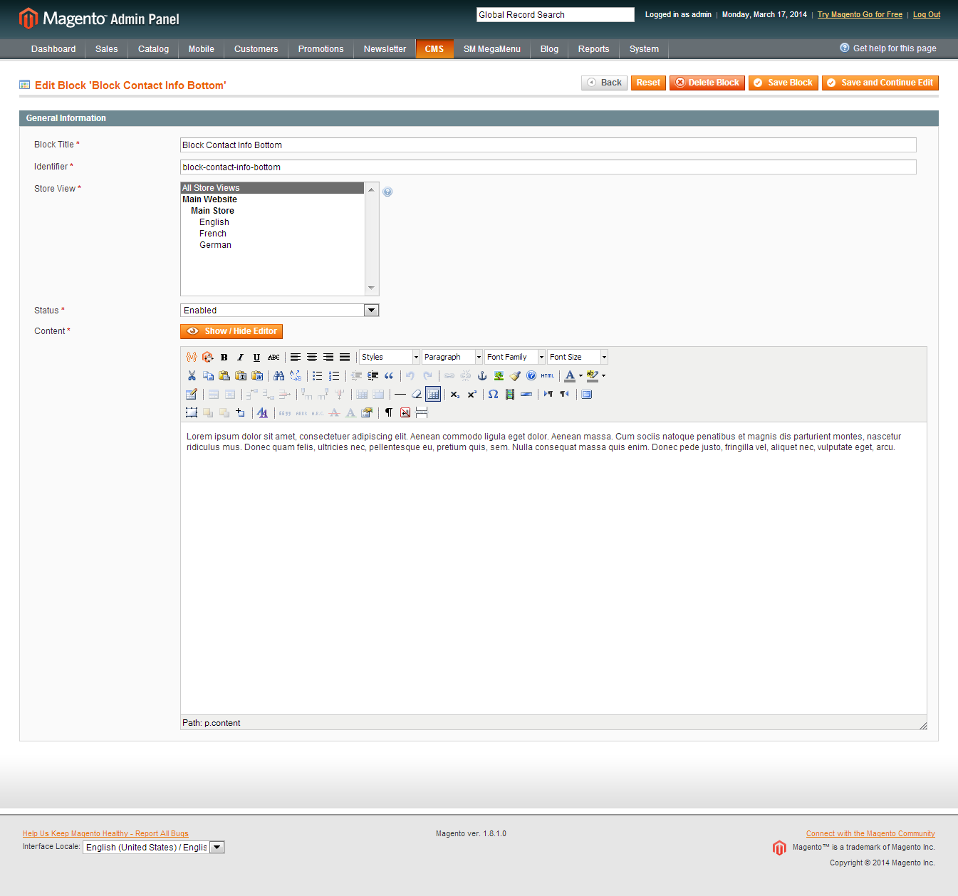Click the Find and Replace icon
The width and height of the screenshot is (958, 896).
click(295, 375)
